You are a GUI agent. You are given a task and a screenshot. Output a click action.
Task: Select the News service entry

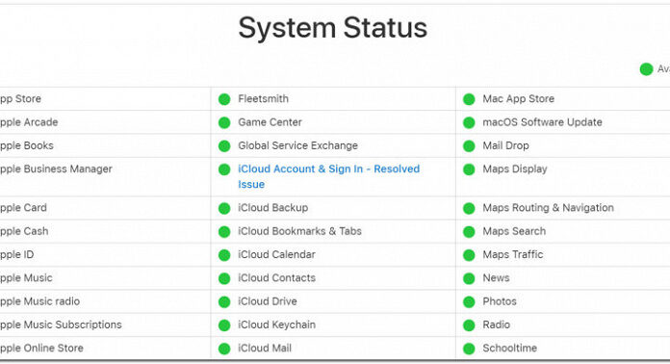tap(496, 277)
